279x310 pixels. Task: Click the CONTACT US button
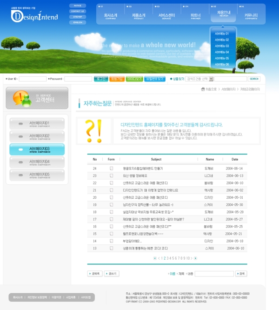pyautogui.click(x=78, y=11)
